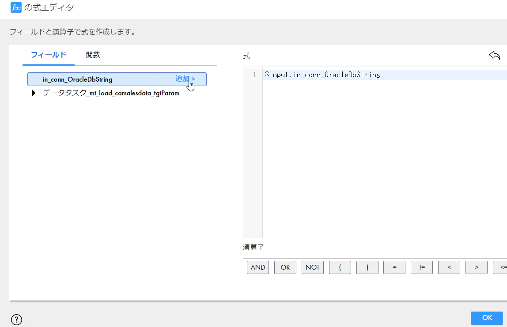Expand データタスク_mt_load_carsalesdata_tgtParam node
507x327 pixels.
point(34,93)
